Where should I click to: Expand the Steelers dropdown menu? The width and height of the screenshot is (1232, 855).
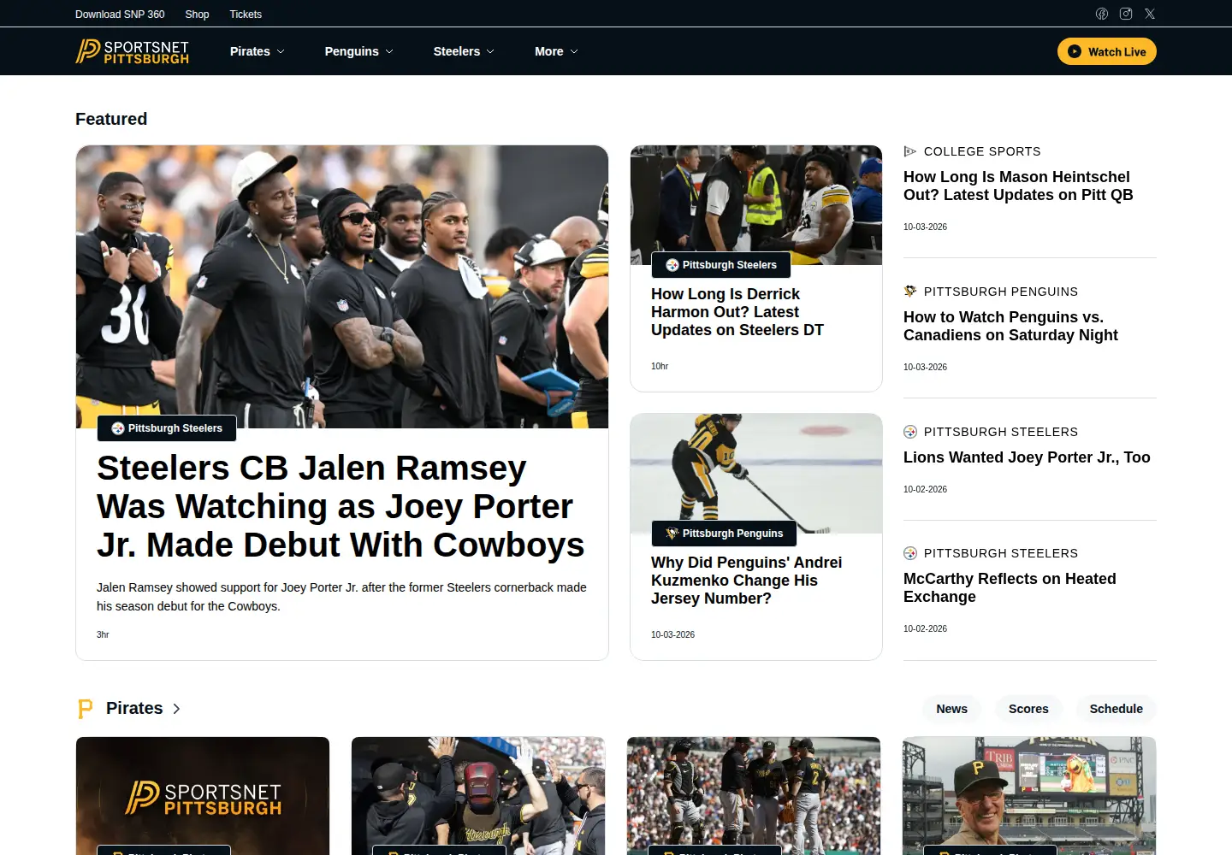tap(464, 51)
